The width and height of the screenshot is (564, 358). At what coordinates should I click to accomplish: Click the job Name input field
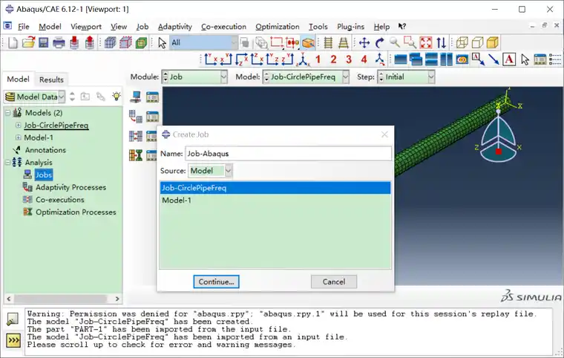coord(288,154)
